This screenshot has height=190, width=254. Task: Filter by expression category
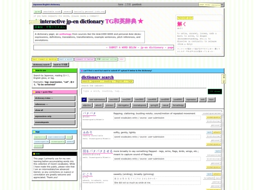click(x=191, y=99)
